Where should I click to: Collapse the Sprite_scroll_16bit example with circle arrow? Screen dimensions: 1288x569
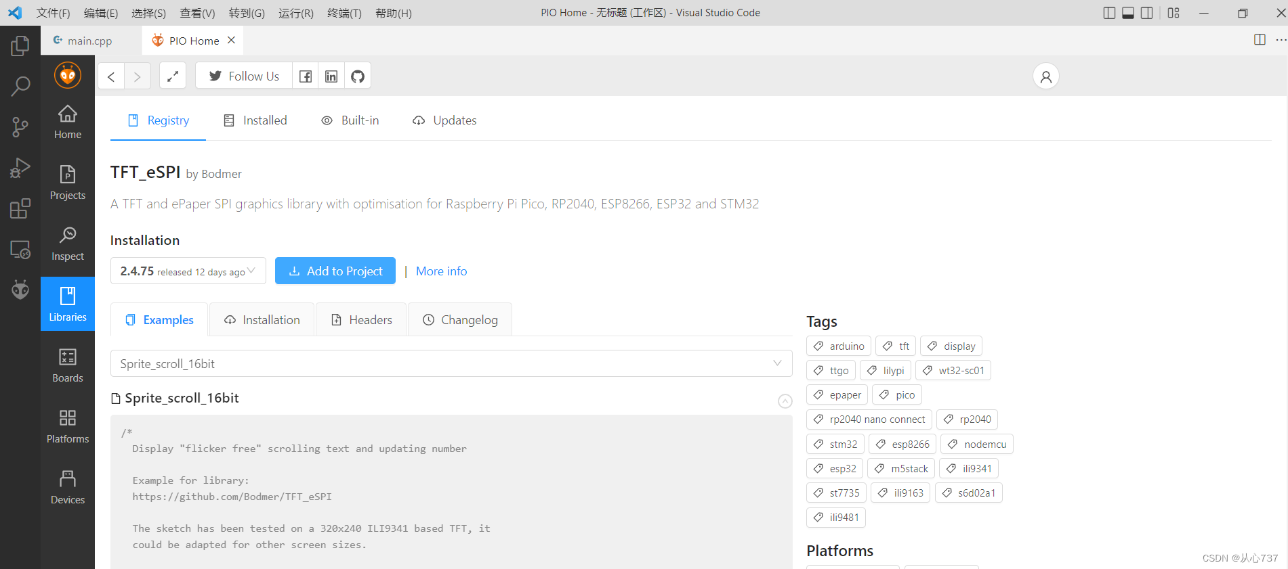click(x=785, y=401)
